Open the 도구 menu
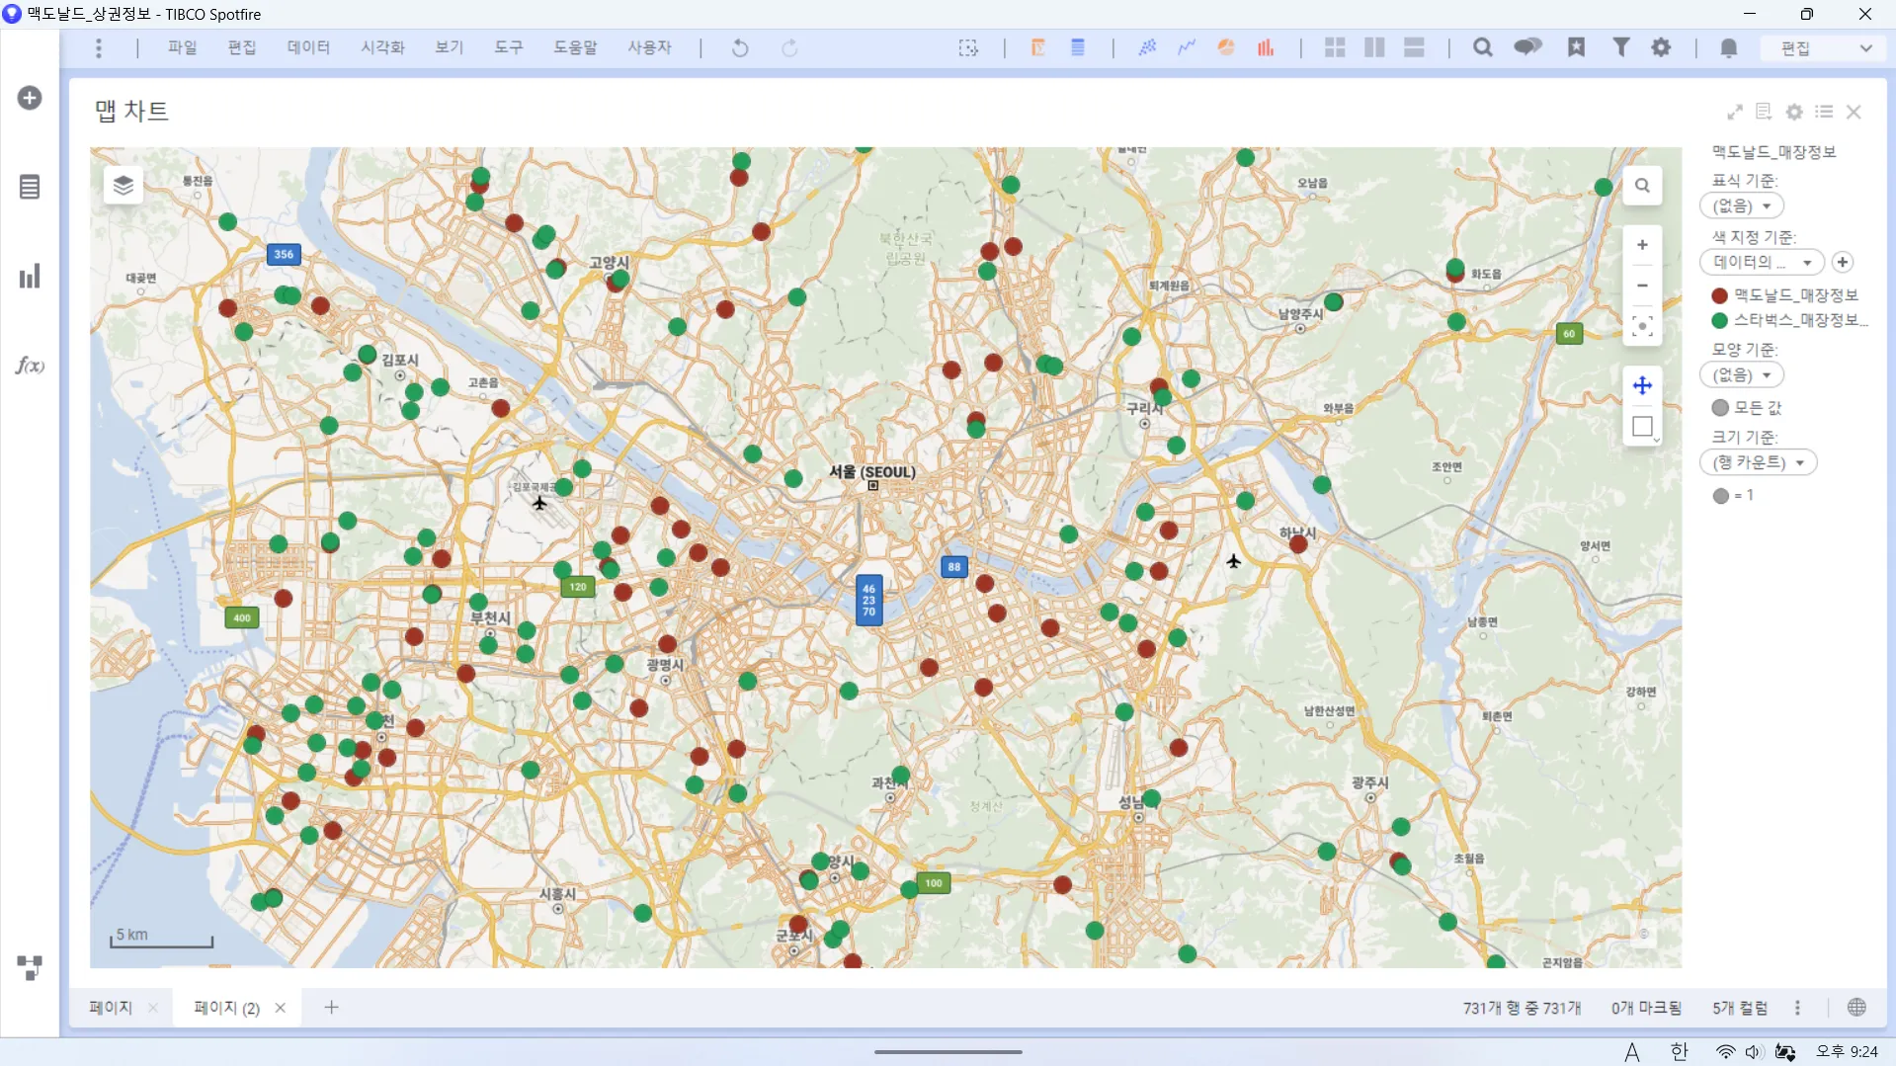The height and width of the screenshot is (1066, 1896). click(x=508, y=47)
